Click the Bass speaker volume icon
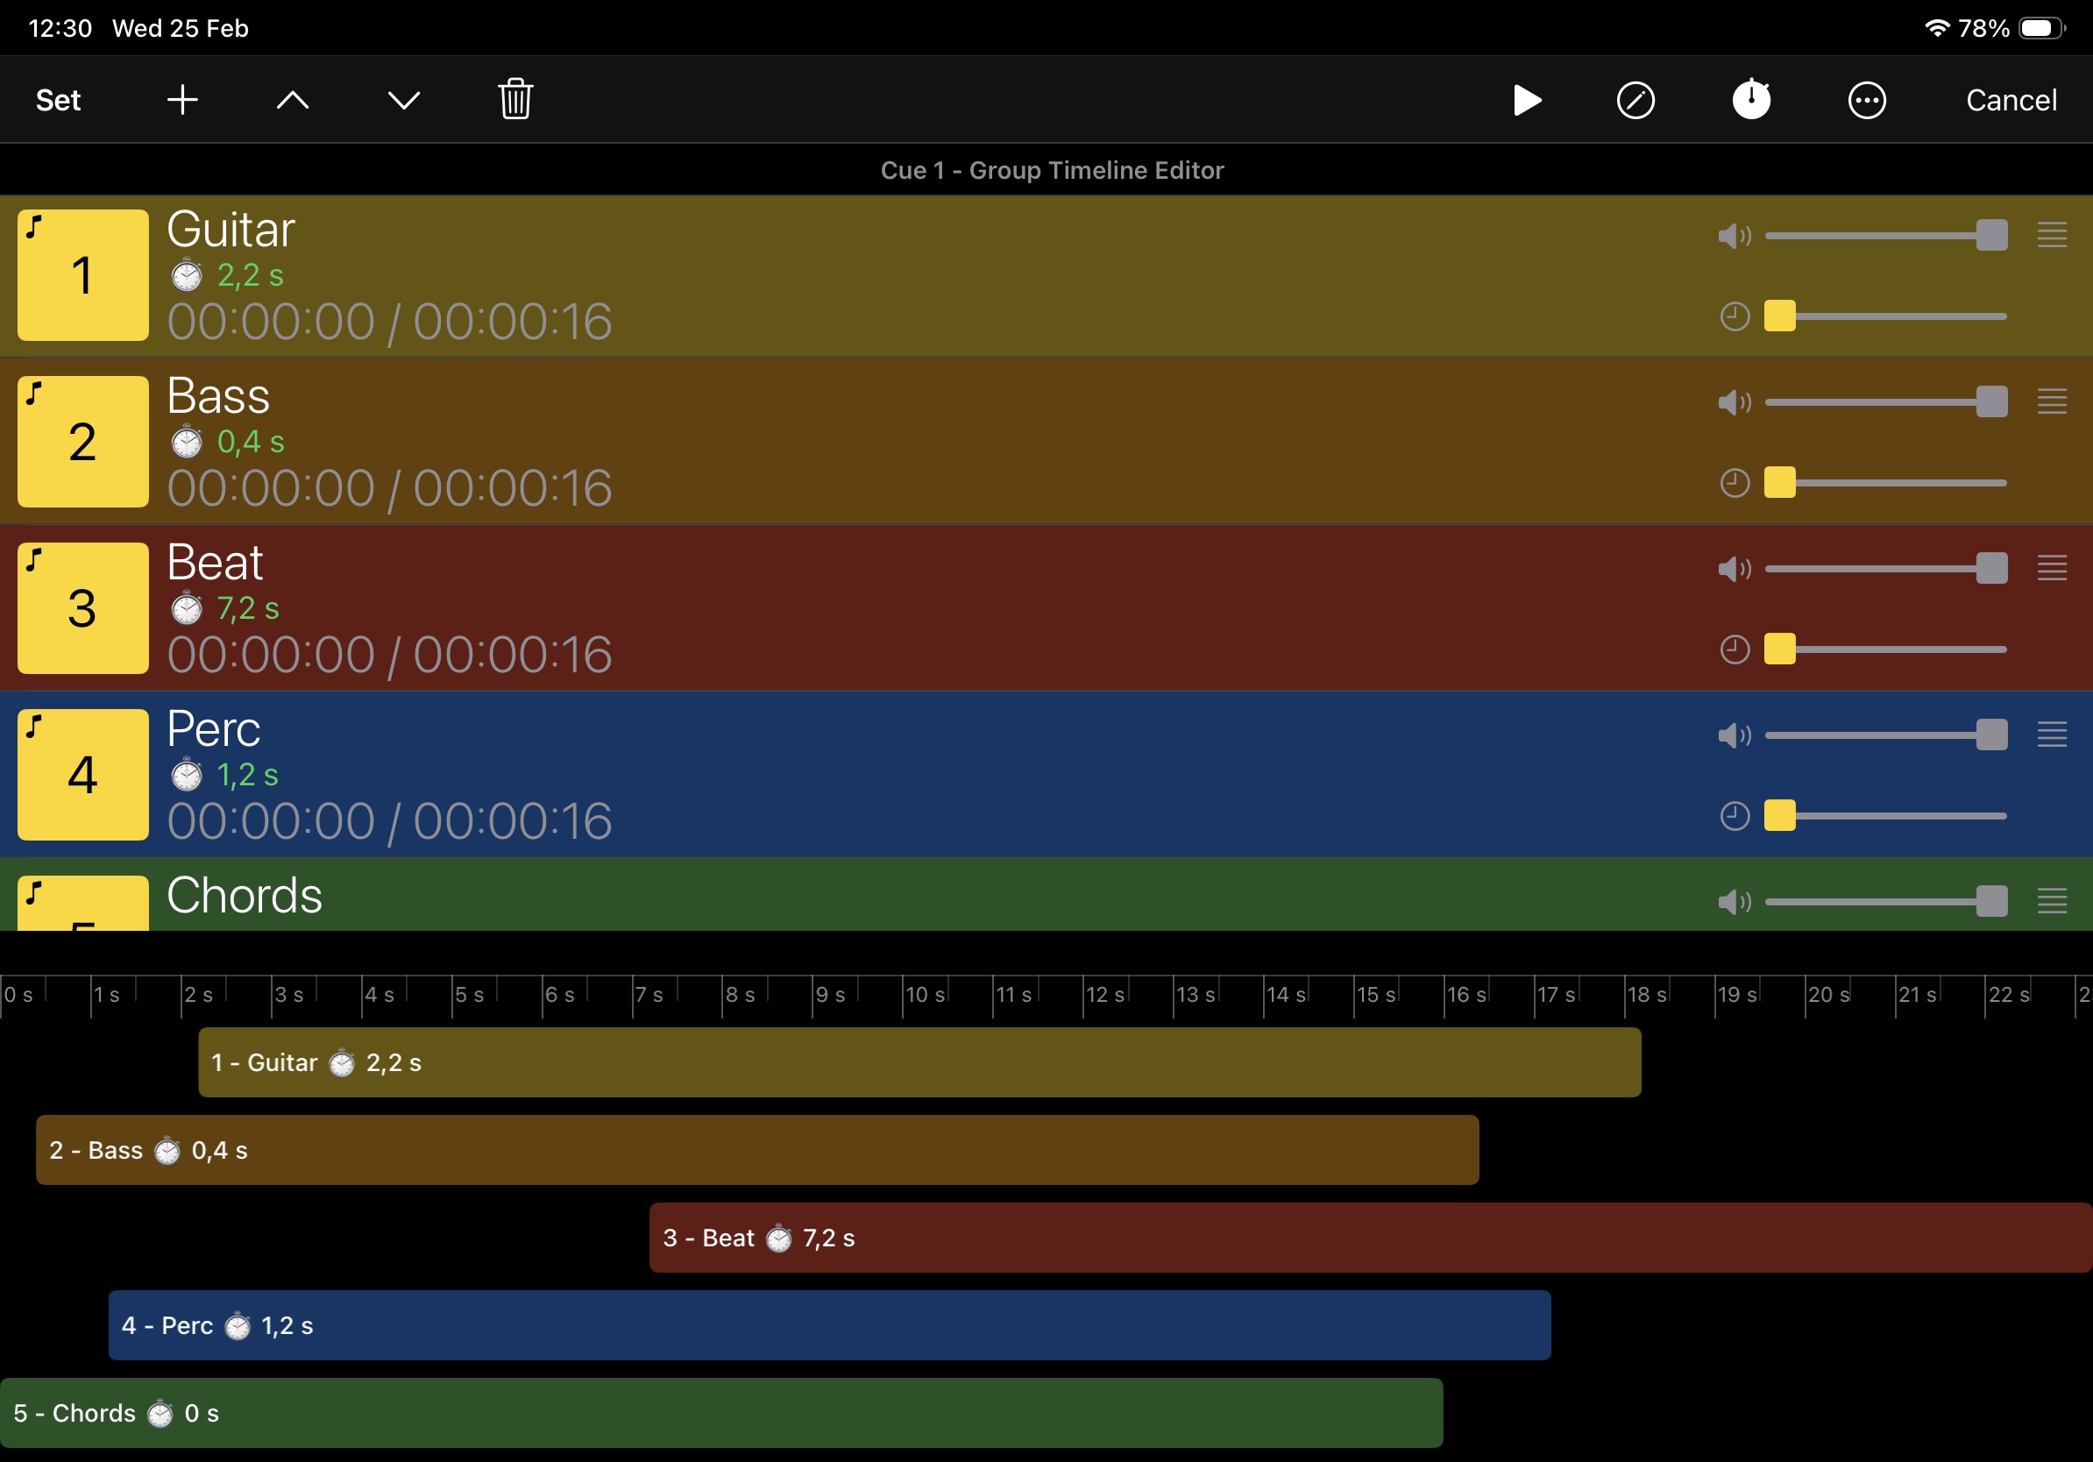Viewport: 2093px width, 1462px height. tap(1733, 402)
